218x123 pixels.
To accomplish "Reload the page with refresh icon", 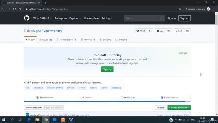I will 14,9.
